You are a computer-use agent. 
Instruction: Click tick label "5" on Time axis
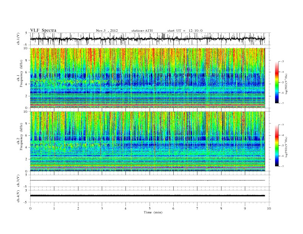[150, 208]
